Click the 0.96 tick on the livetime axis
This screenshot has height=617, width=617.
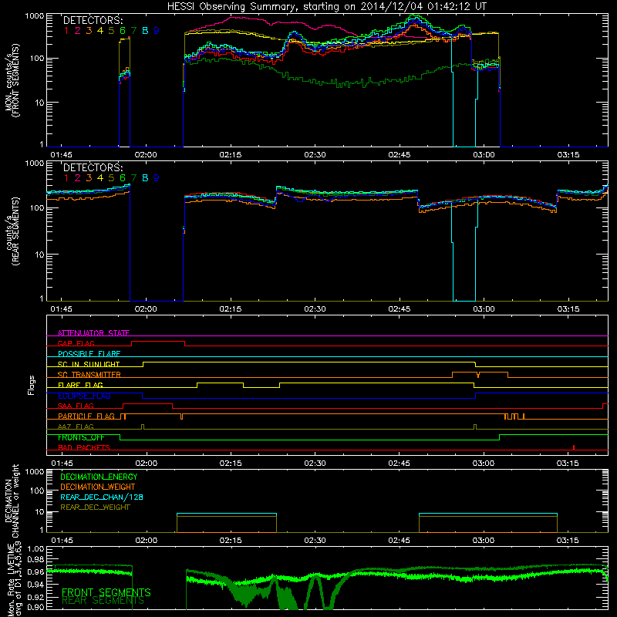click(x=36, y=571)
